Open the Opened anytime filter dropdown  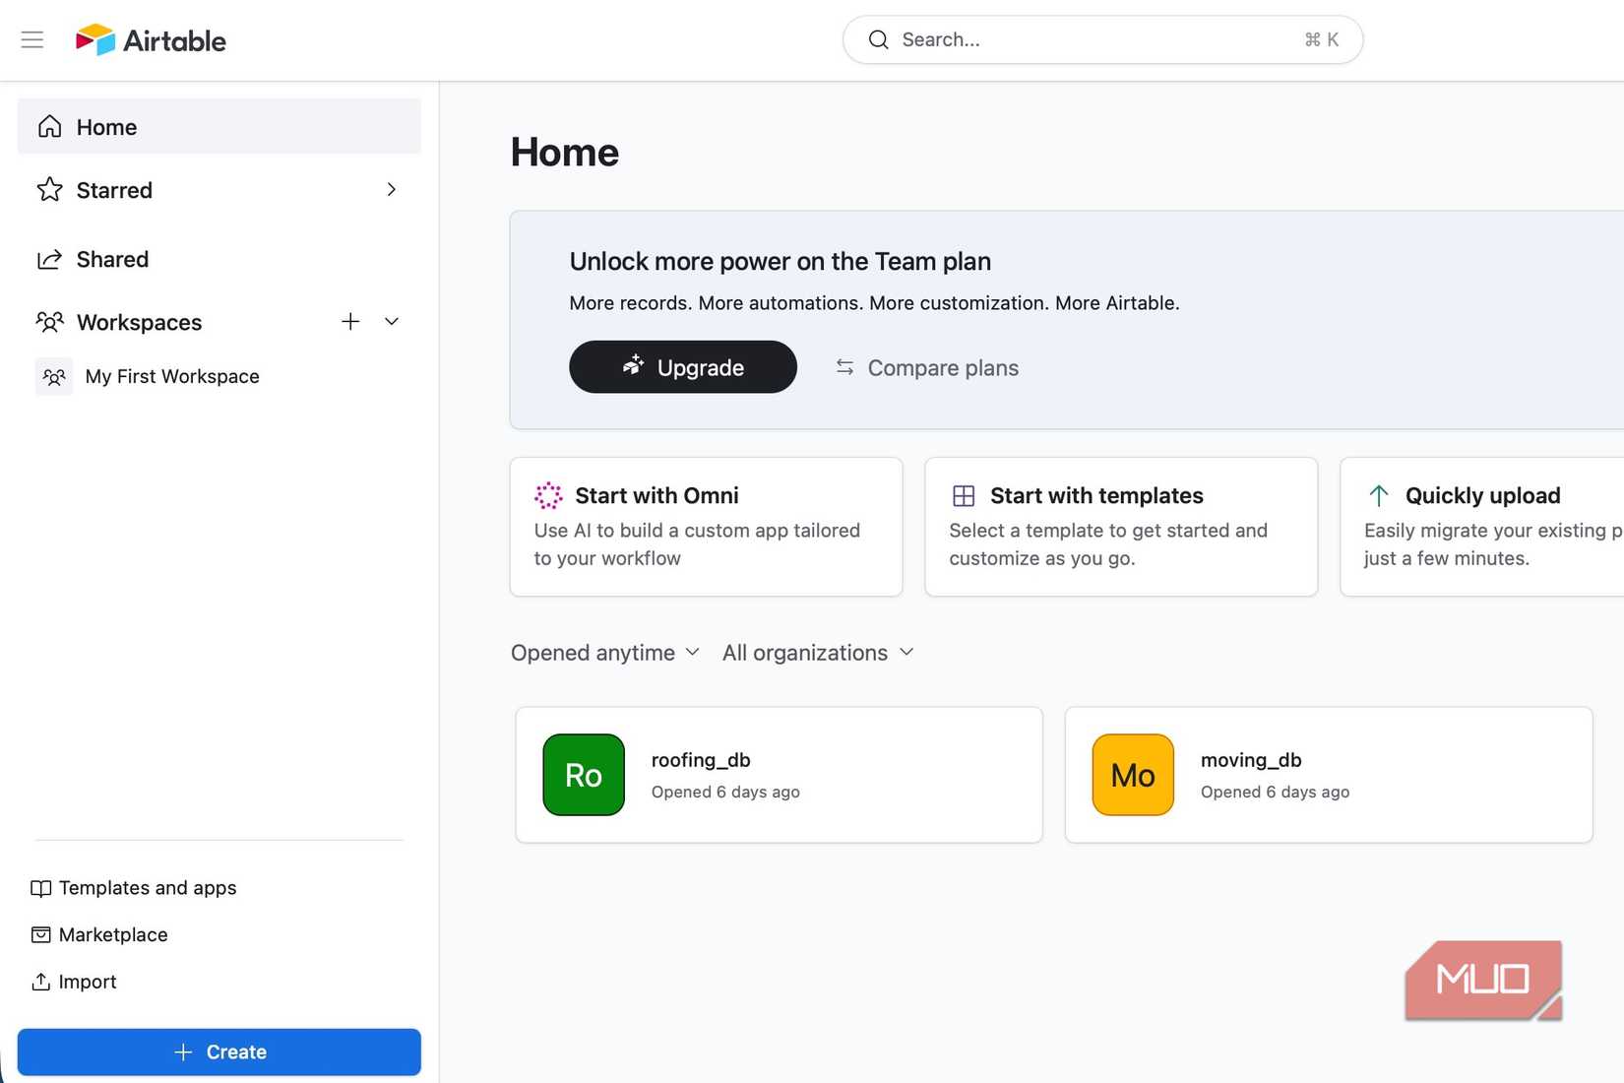tap(604, 652)
